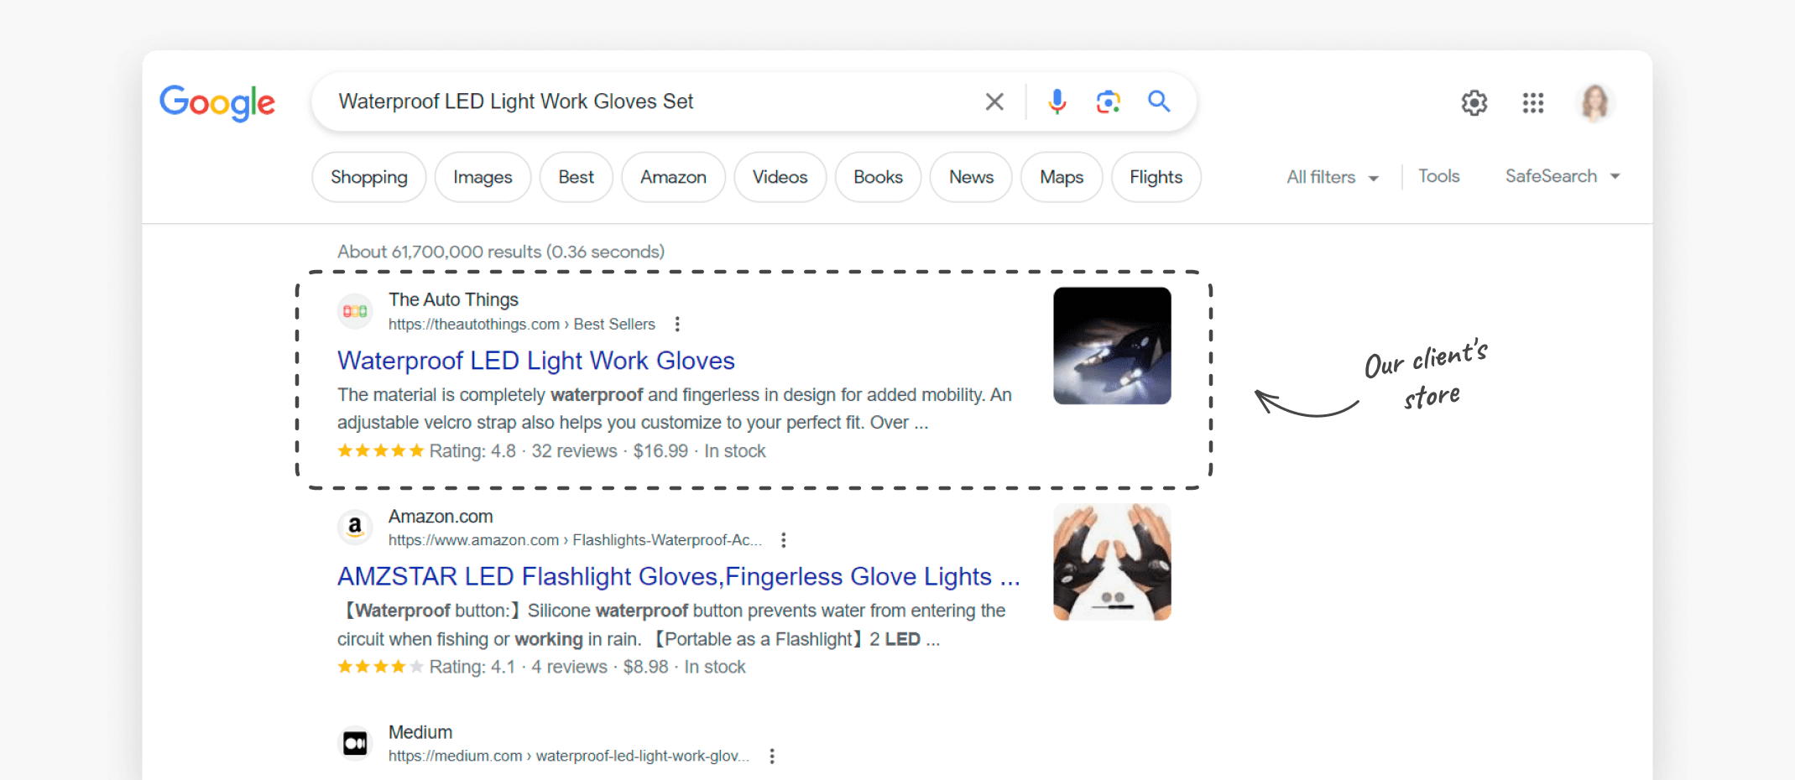Expand the SafeSearch dropdown

tap(1562, 176)
